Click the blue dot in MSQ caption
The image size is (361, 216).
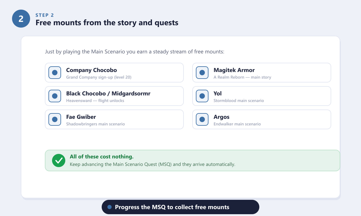pos(110,207)
